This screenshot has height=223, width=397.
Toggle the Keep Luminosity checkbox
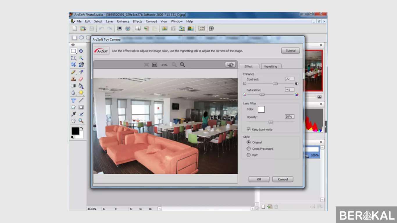(x=248, y=130)
